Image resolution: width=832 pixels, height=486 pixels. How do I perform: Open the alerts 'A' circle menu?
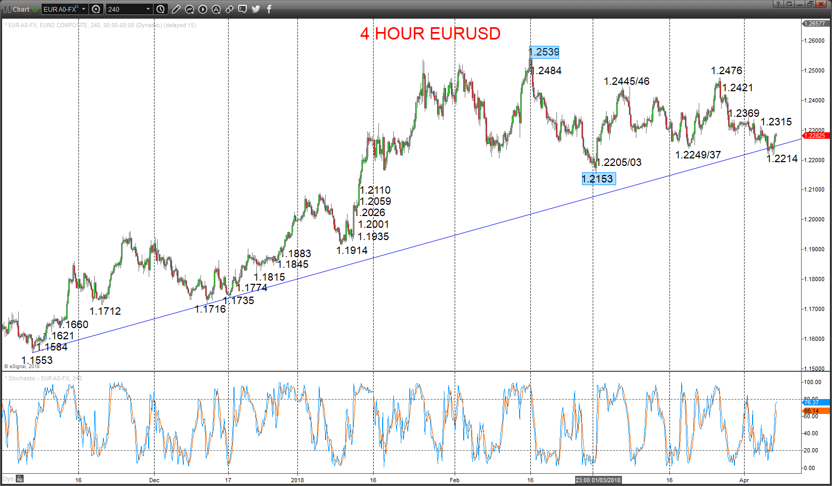(x=216, y=9)
